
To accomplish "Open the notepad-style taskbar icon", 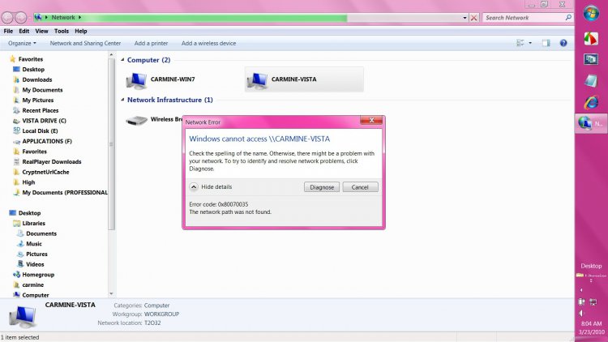I will (591, 81).
